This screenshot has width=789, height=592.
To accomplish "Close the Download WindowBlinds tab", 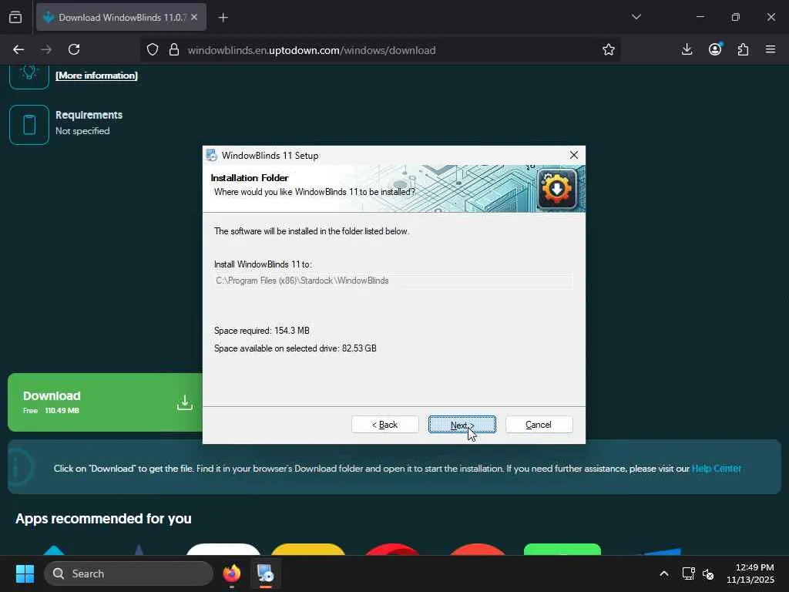I will pos(194,17).
